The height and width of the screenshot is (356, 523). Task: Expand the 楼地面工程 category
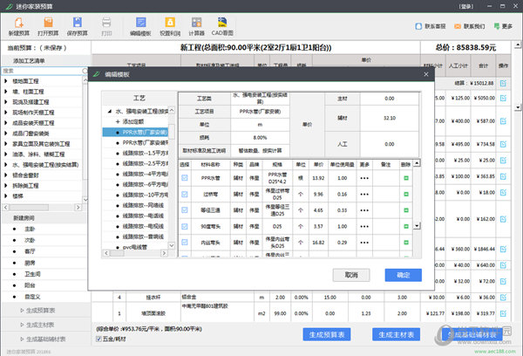[x=6, y=81]
